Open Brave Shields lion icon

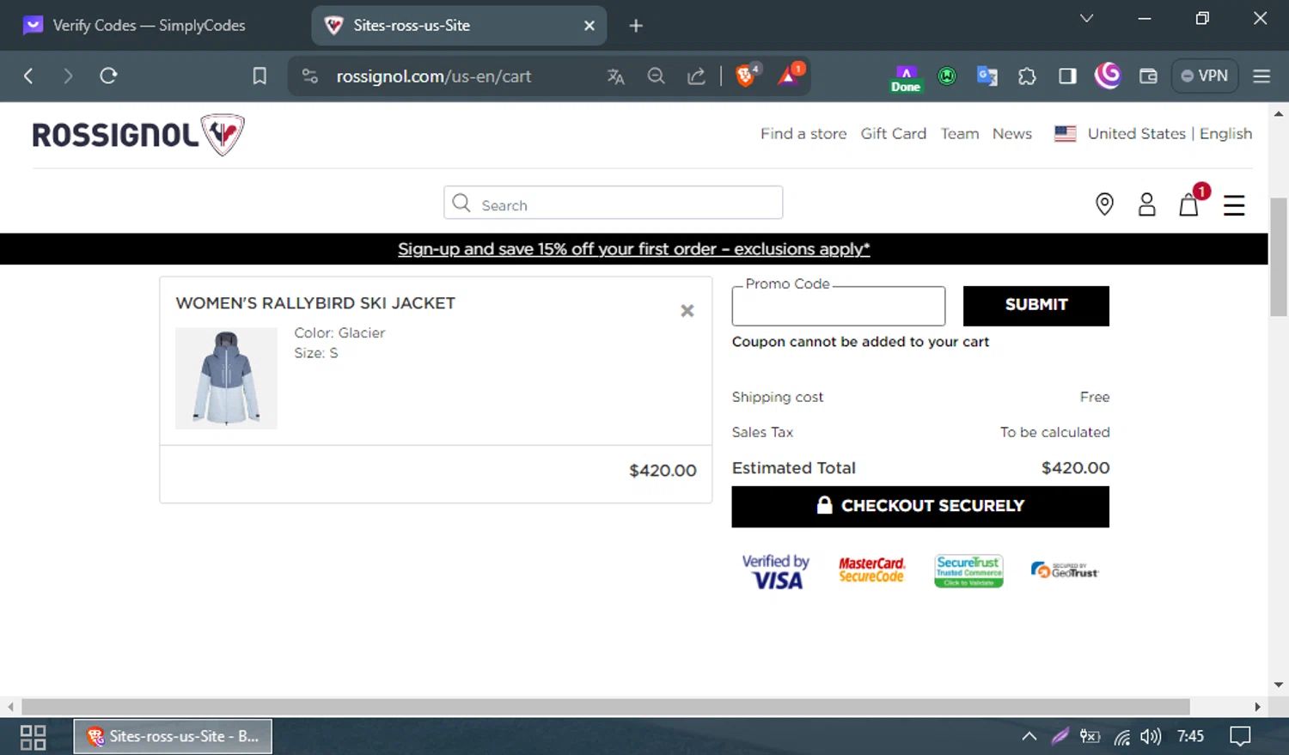[x=747, y=76]
